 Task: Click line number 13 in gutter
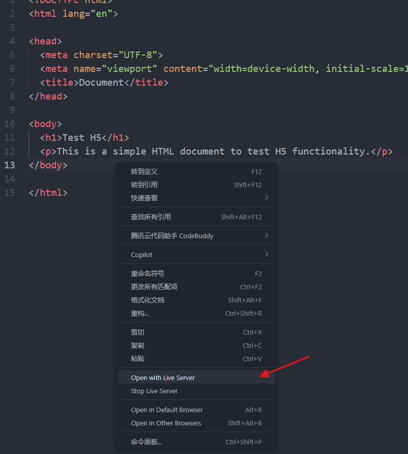pyautogui.click(x=10, y=165)
